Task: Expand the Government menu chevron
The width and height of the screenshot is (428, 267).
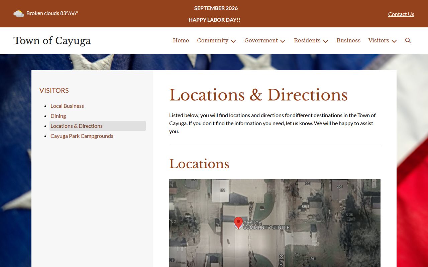Action: (283, 41)
